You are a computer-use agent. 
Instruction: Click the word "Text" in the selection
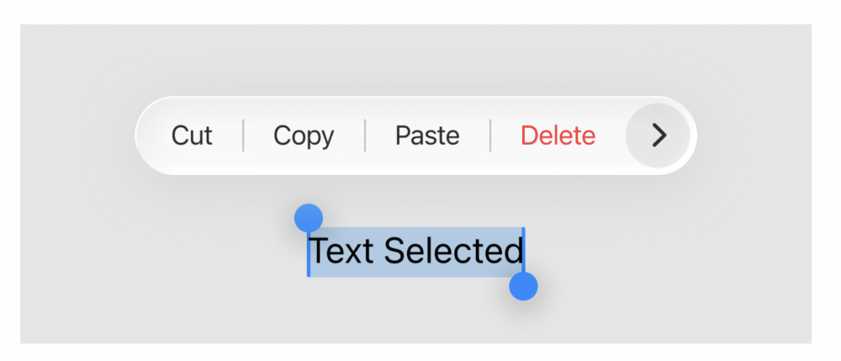click(x=341, y=251)
